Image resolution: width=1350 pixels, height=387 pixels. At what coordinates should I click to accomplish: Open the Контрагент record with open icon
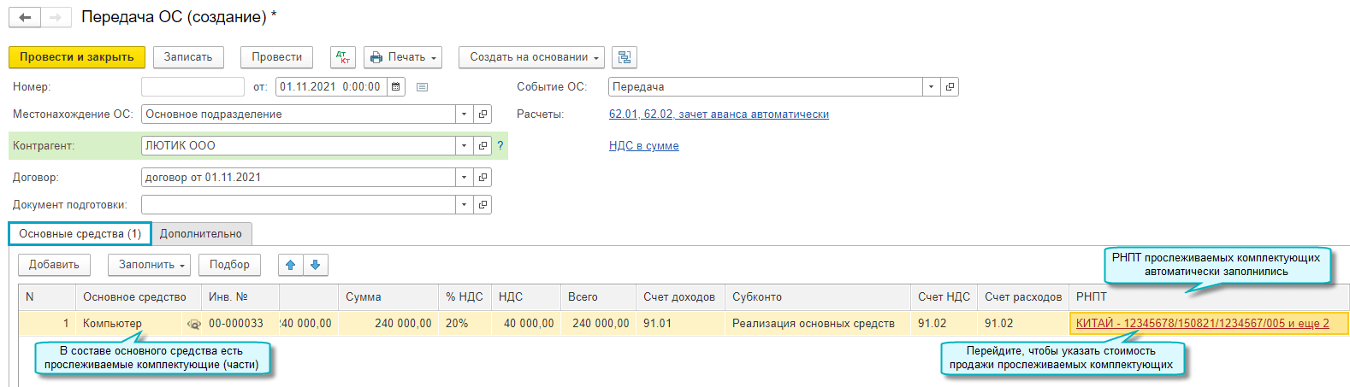click(x=483, y=145)
